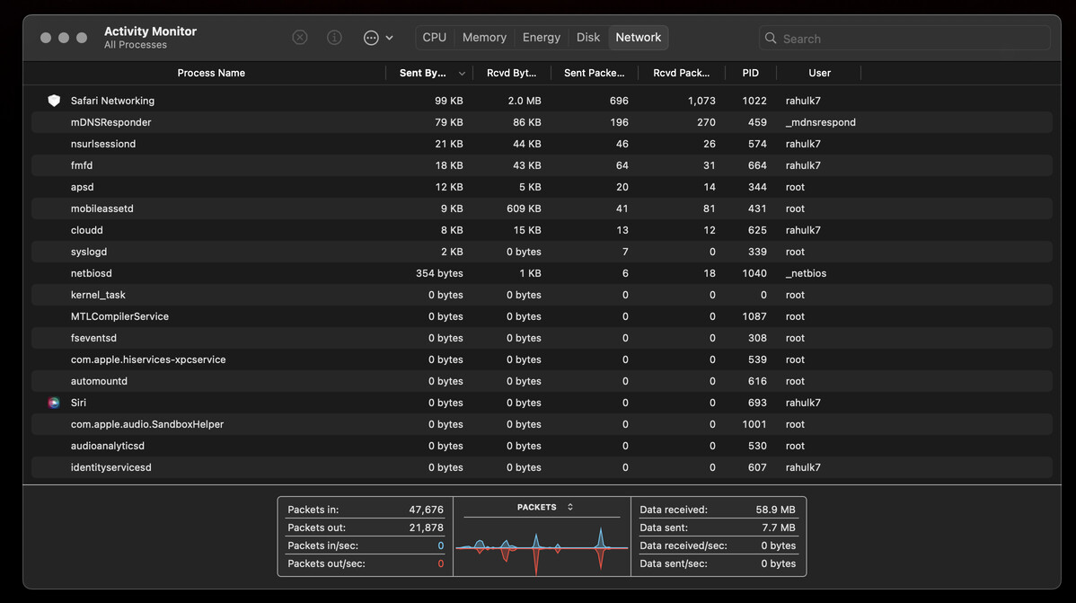Select the apsd process
Viewport: 1076px width, 603px height.
83,187
